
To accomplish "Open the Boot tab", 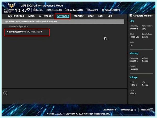I will [91, 16].
